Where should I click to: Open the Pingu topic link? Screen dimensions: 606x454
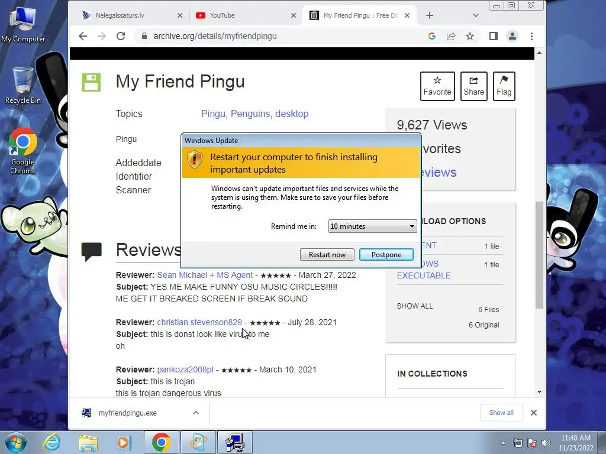coord(214,114)
